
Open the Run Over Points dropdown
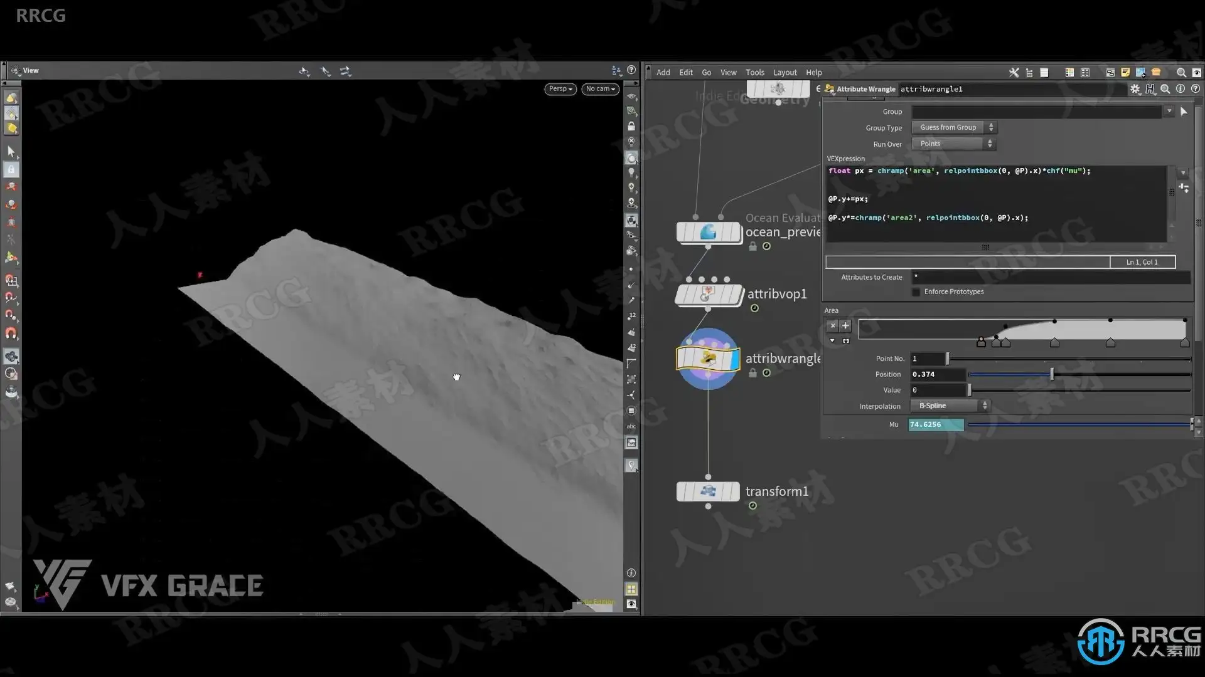(954, 144)
